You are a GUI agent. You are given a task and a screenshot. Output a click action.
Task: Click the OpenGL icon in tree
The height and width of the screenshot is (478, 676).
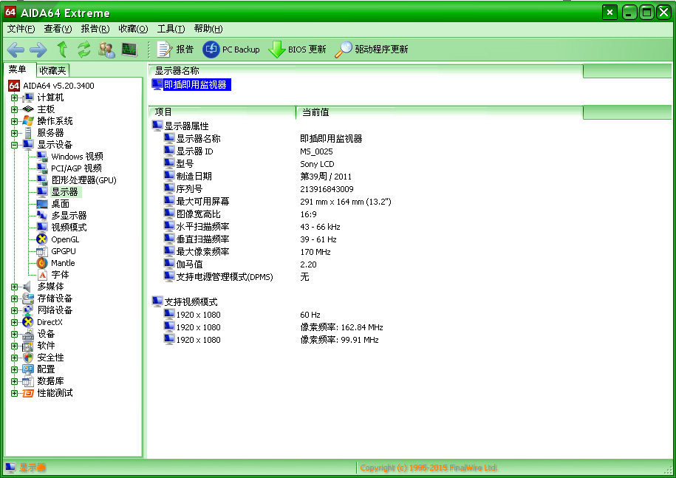(42, 239)
